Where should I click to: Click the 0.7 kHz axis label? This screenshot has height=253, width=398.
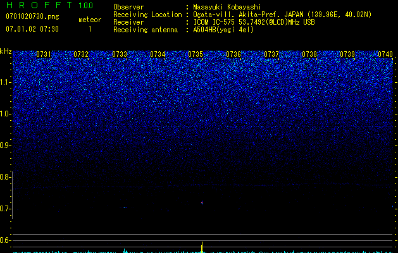pos(4,209)
